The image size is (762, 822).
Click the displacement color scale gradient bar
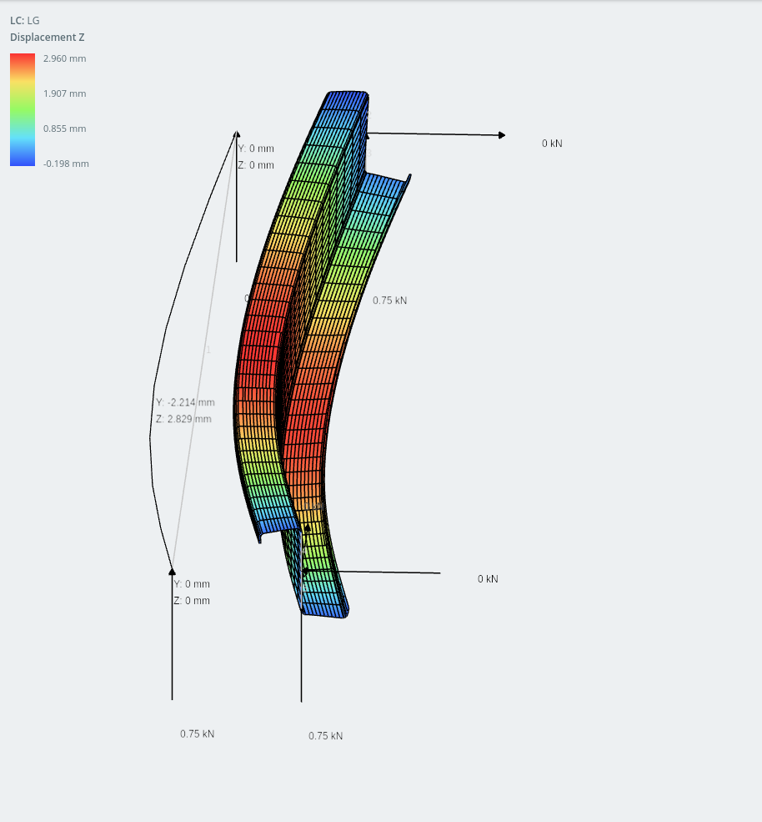click(23, 109)
